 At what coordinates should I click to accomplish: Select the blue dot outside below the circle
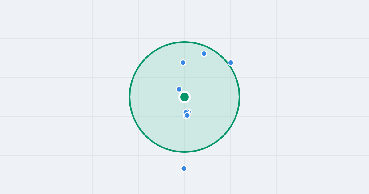click(x=184, y=168)
